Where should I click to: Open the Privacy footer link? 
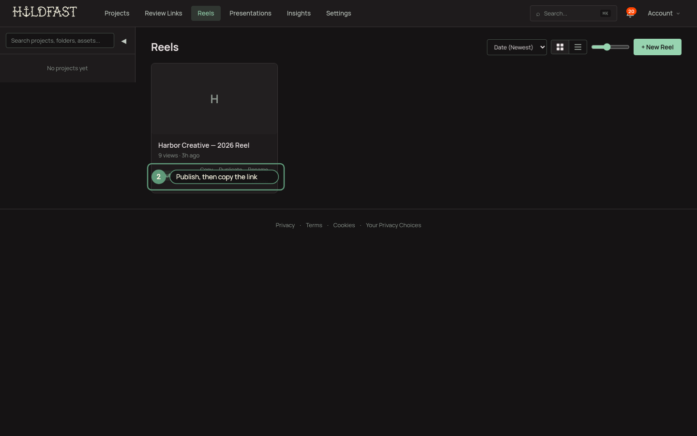coord(285,225)
